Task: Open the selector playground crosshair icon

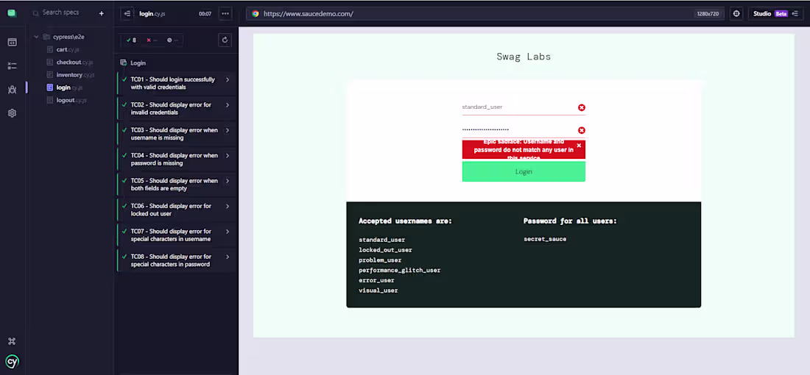Action: point(736,14)
